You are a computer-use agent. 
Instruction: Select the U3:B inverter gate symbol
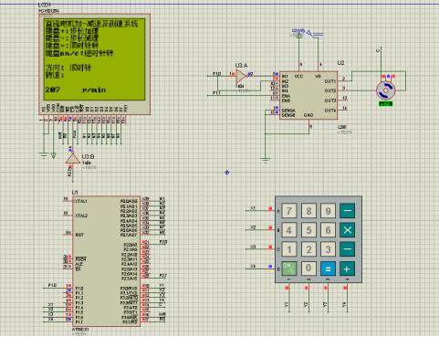click(72, 158)
